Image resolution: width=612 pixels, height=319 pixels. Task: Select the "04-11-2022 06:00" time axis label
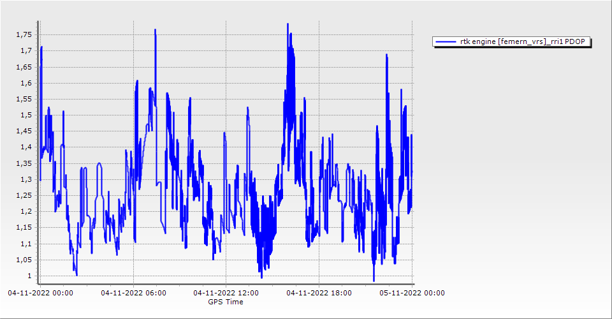pos(134,293)
